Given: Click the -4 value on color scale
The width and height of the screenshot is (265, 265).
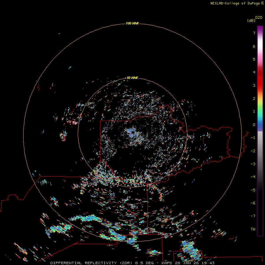Looking at the screenshot, I should pos(253,177).
